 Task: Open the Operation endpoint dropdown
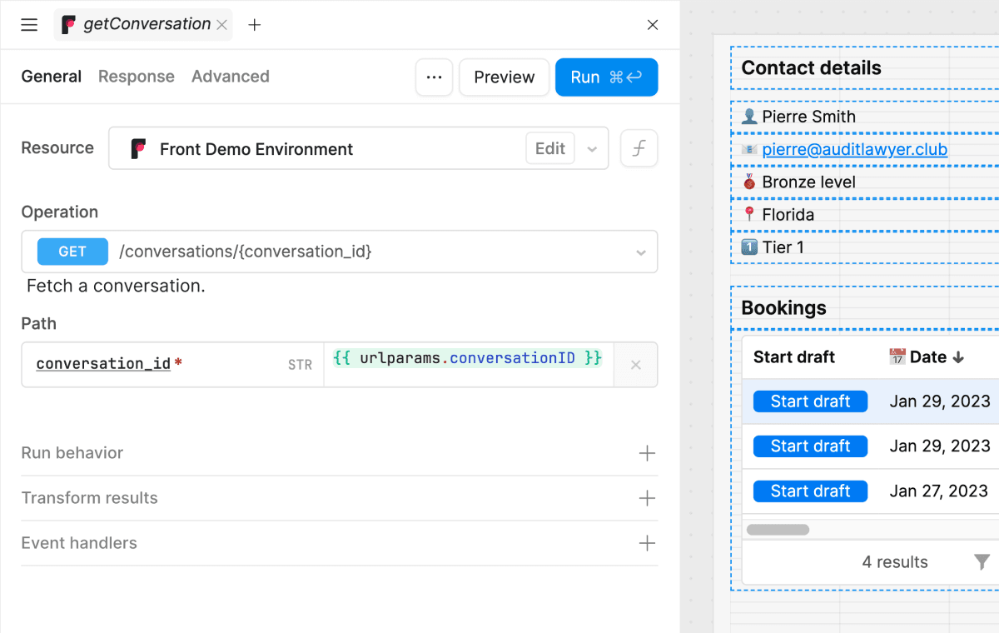[640, 252]
